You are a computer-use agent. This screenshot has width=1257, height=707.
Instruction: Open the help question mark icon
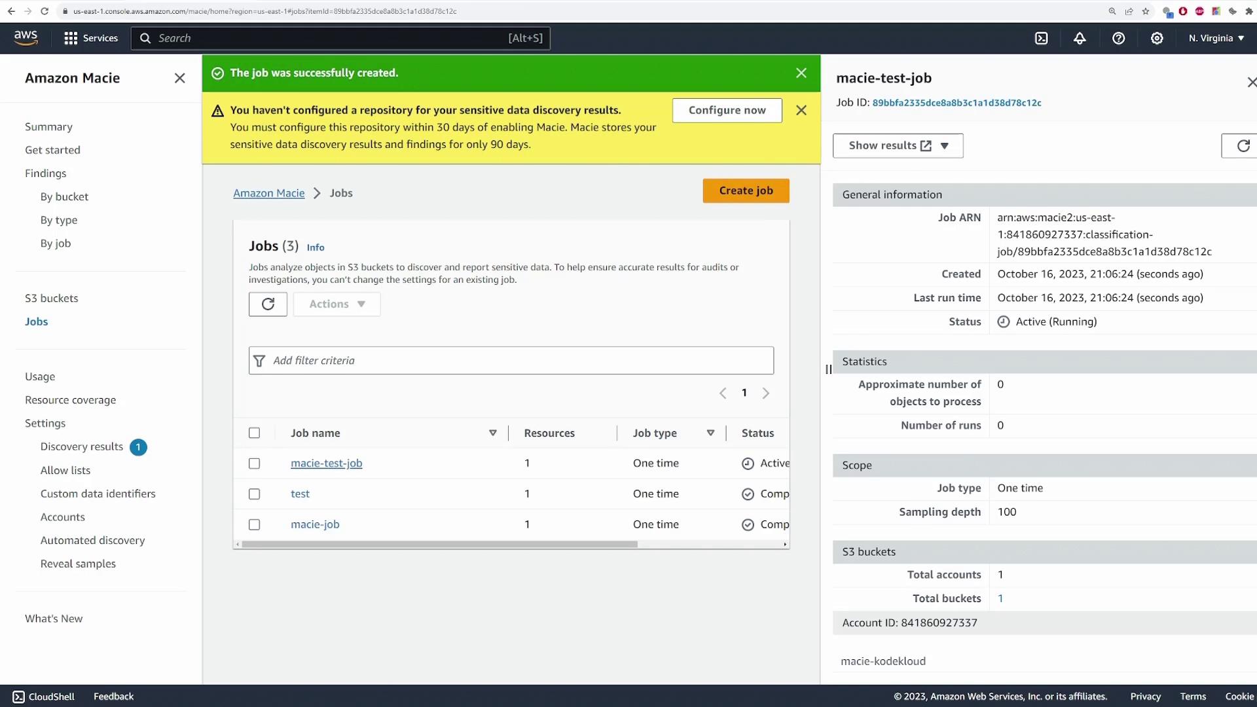(1118, 38)
